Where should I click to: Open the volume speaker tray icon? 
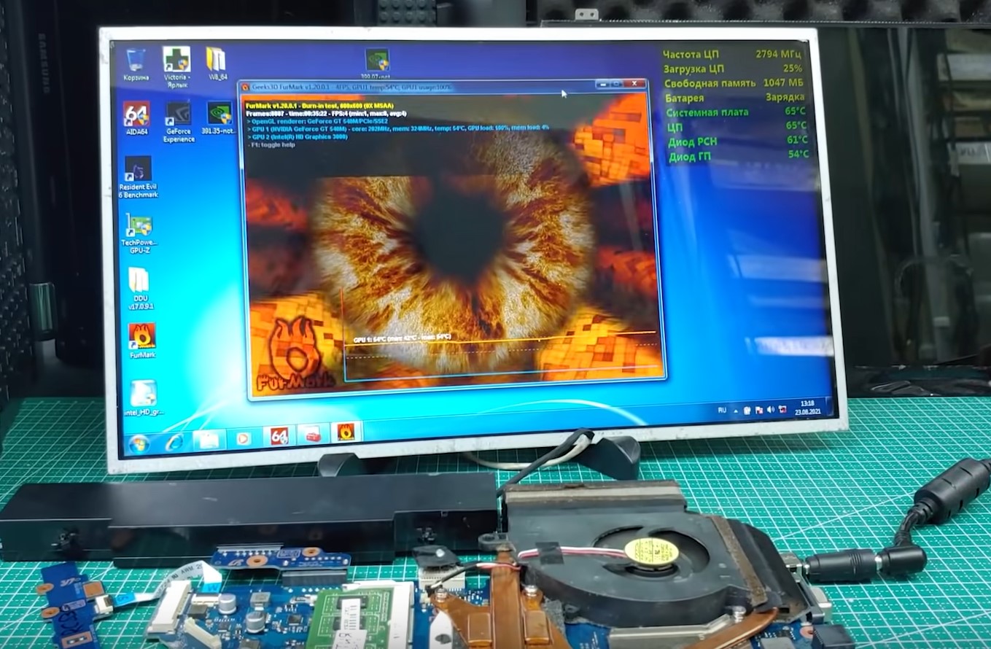(769, 409)
